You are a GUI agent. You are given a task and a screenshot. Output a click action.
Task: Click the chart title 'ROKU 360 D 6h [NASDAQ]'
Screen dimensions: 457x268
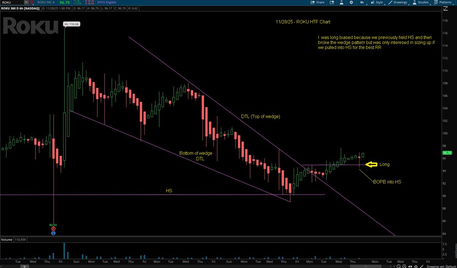click(20, 8)
